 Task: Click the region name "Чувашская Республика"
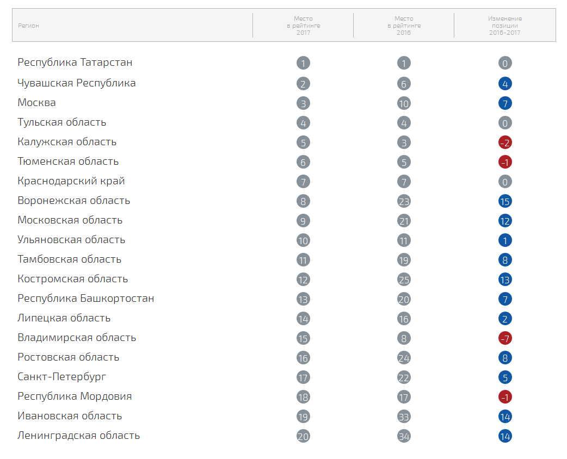pyautogui.click(x=77, y=83)
